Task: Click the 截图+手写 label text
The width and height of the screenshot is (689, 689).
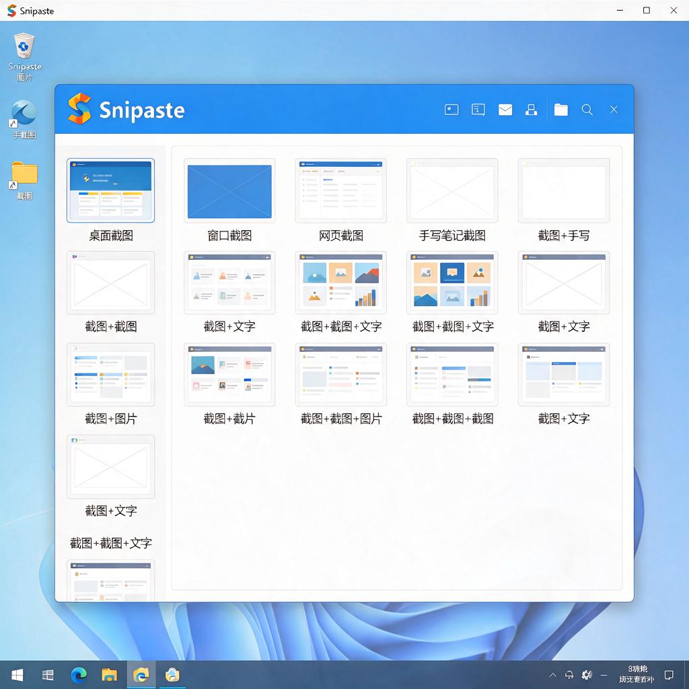Action: pos(564,235)
